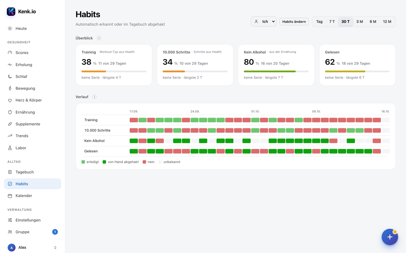This screenshot has height=253, width=406.
Task: Click first Training day cell 17.09.
Action: pyautogui.click(x=134, y=120)
